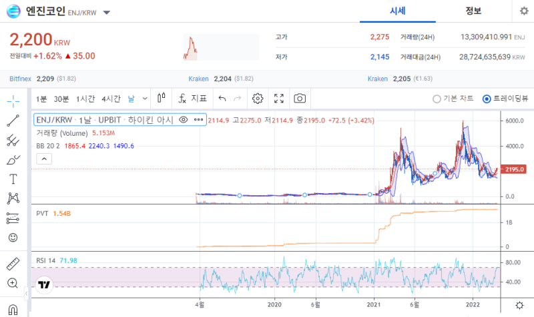
Task: Open the Kraken dollar price link
Action: (x=198, y=79)
